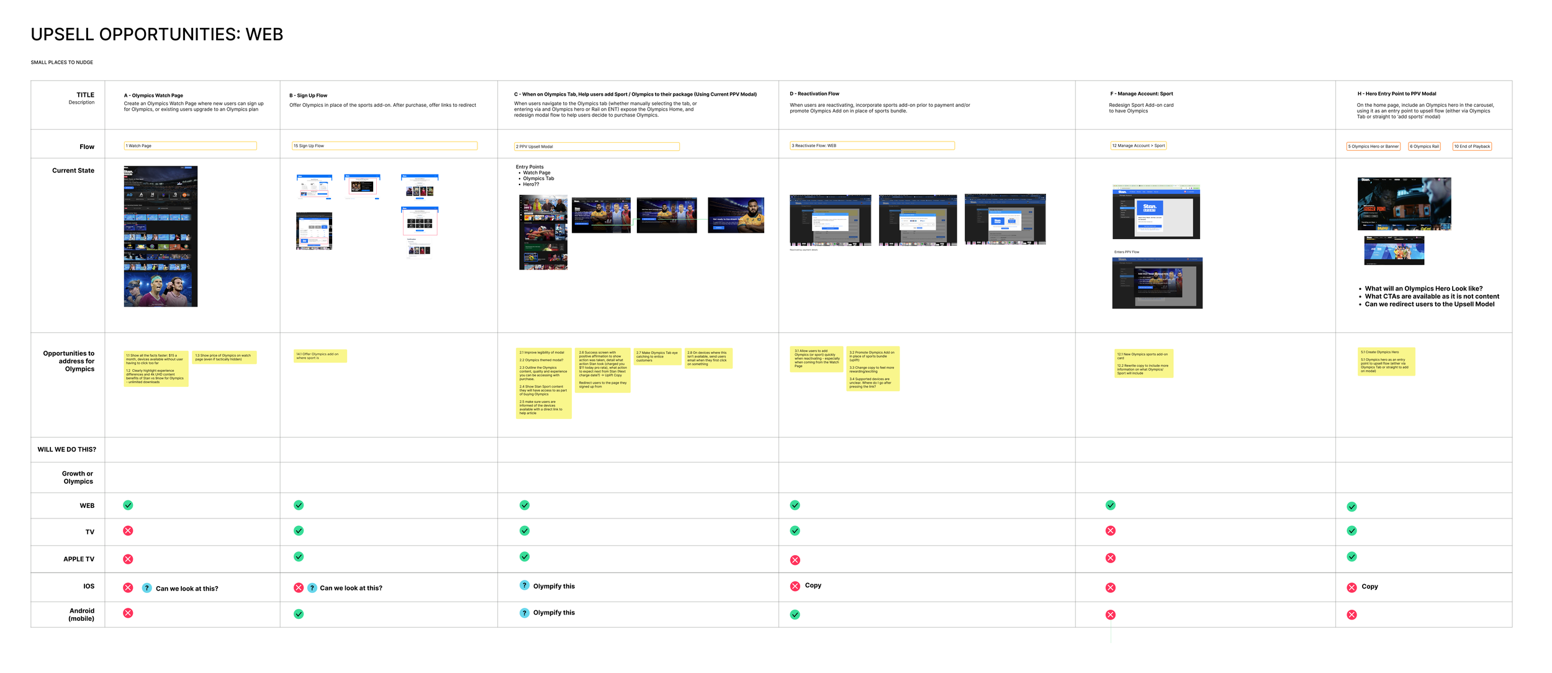The image size is (1552, 673).
Task: Open the '1 Watch Page' flow link
Action: pyautogui.click(x=190, y=146)
